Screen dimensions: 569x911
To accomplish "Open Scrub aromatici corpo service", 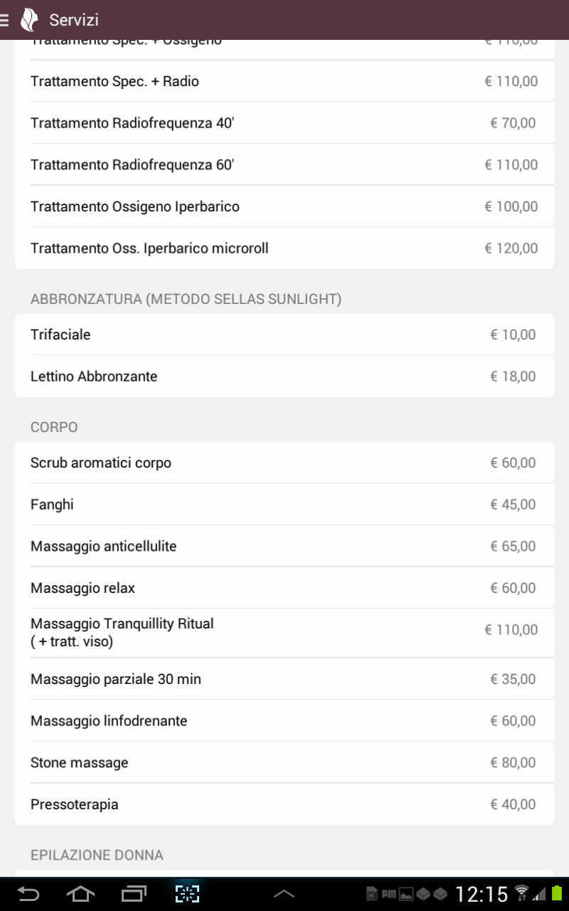I will (284, 463).
